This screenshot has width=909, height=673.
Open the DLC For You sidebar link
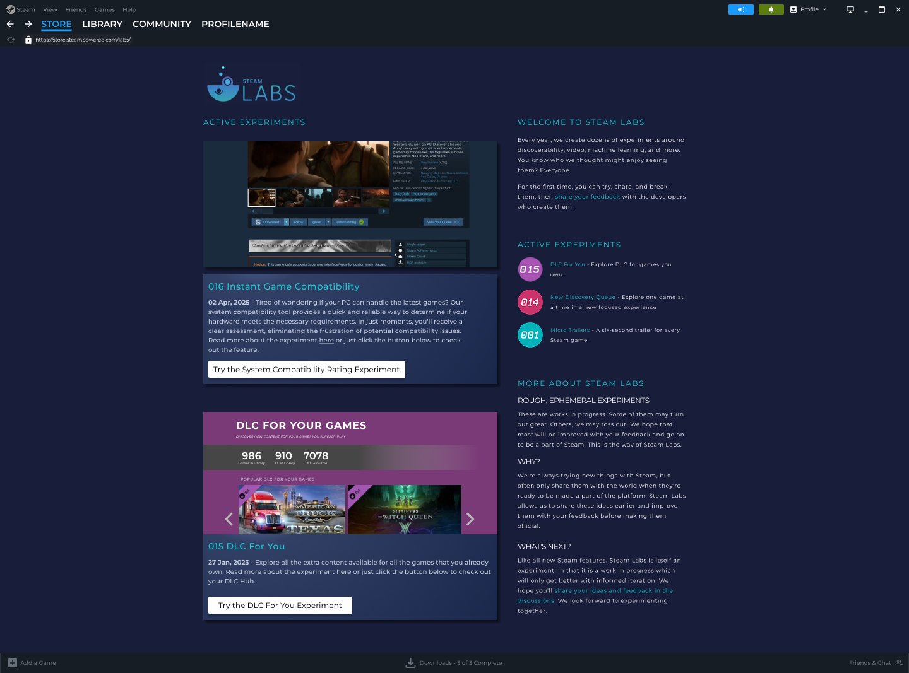coord(567,264)
